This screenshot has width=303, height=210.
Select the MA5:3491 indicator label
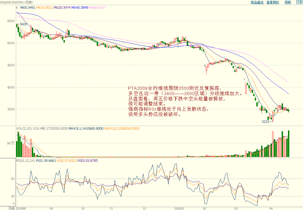tap(28, 8)
